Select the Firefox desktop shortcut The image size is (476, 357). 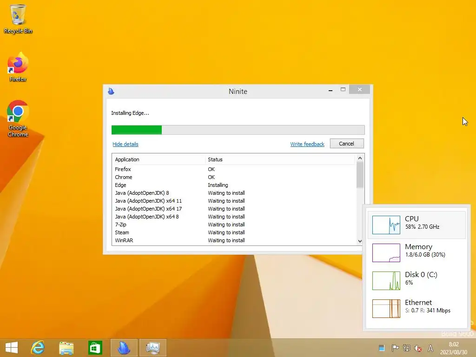(x=18, y=67)
